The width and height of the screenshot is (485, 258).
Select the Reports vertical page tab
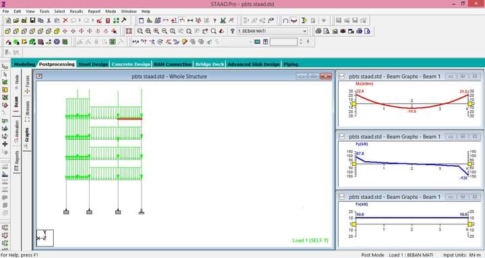click(17, 161)
